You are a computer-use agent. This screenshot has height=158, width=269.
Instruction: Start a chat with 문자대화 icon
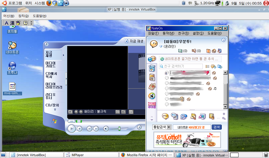coord(165,116)
